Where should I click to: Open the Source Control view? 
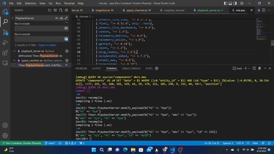5,33
